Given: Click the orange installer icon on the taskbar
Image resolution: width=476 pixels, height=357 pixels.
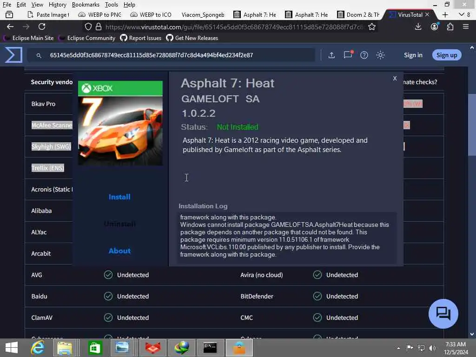Looking at the screenshot, I should [239, 348].
